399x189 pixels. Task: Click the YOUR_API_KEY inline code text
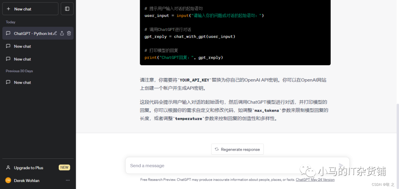coord(194,80)
